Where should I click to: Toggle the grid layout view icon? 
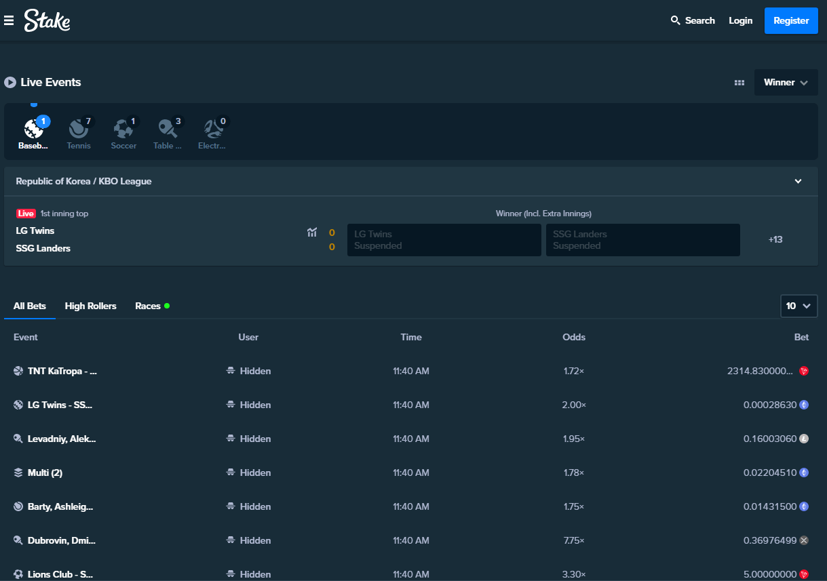click(x=739, y=83)
